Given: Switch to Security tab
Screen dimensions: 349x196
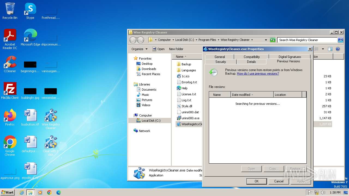Looking at the screenshot, I should coord(221,62).
